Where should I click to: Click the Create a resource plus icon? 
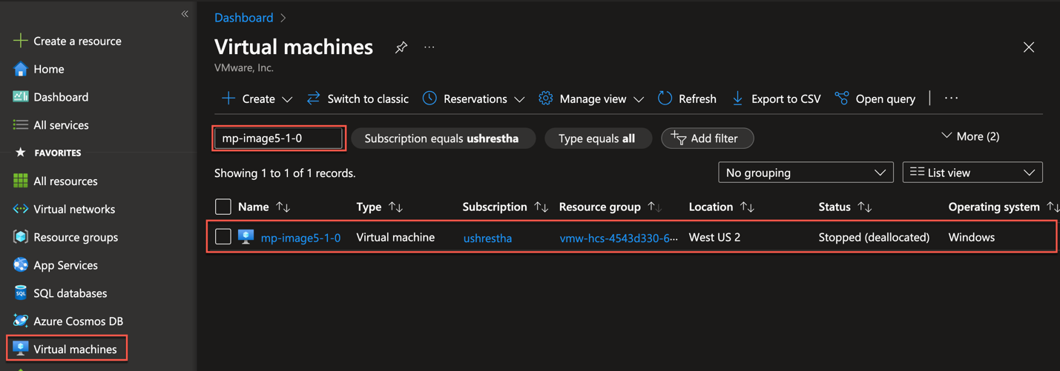point(20,41)
